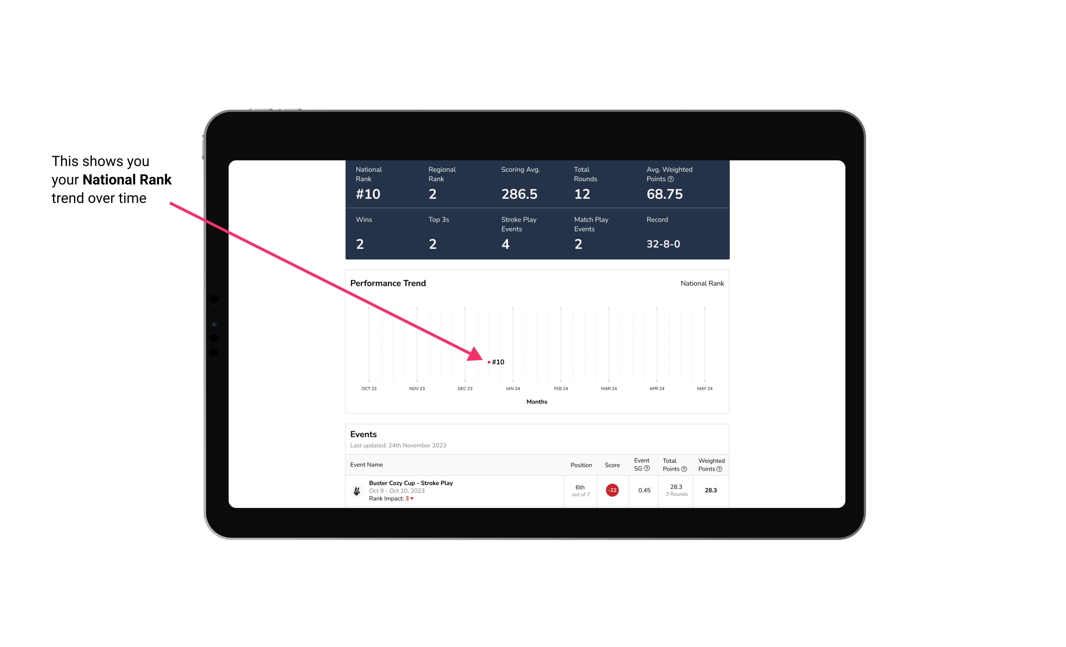Click the Event SG info icon

tap(647, 469)
